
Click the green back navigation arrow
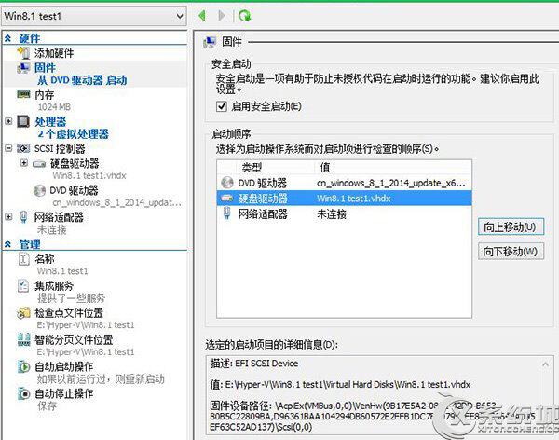coord(202,16)
